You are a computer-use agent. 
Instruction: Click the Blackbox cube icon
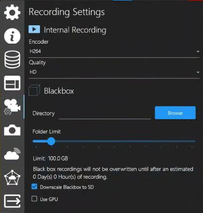(34, 90)
